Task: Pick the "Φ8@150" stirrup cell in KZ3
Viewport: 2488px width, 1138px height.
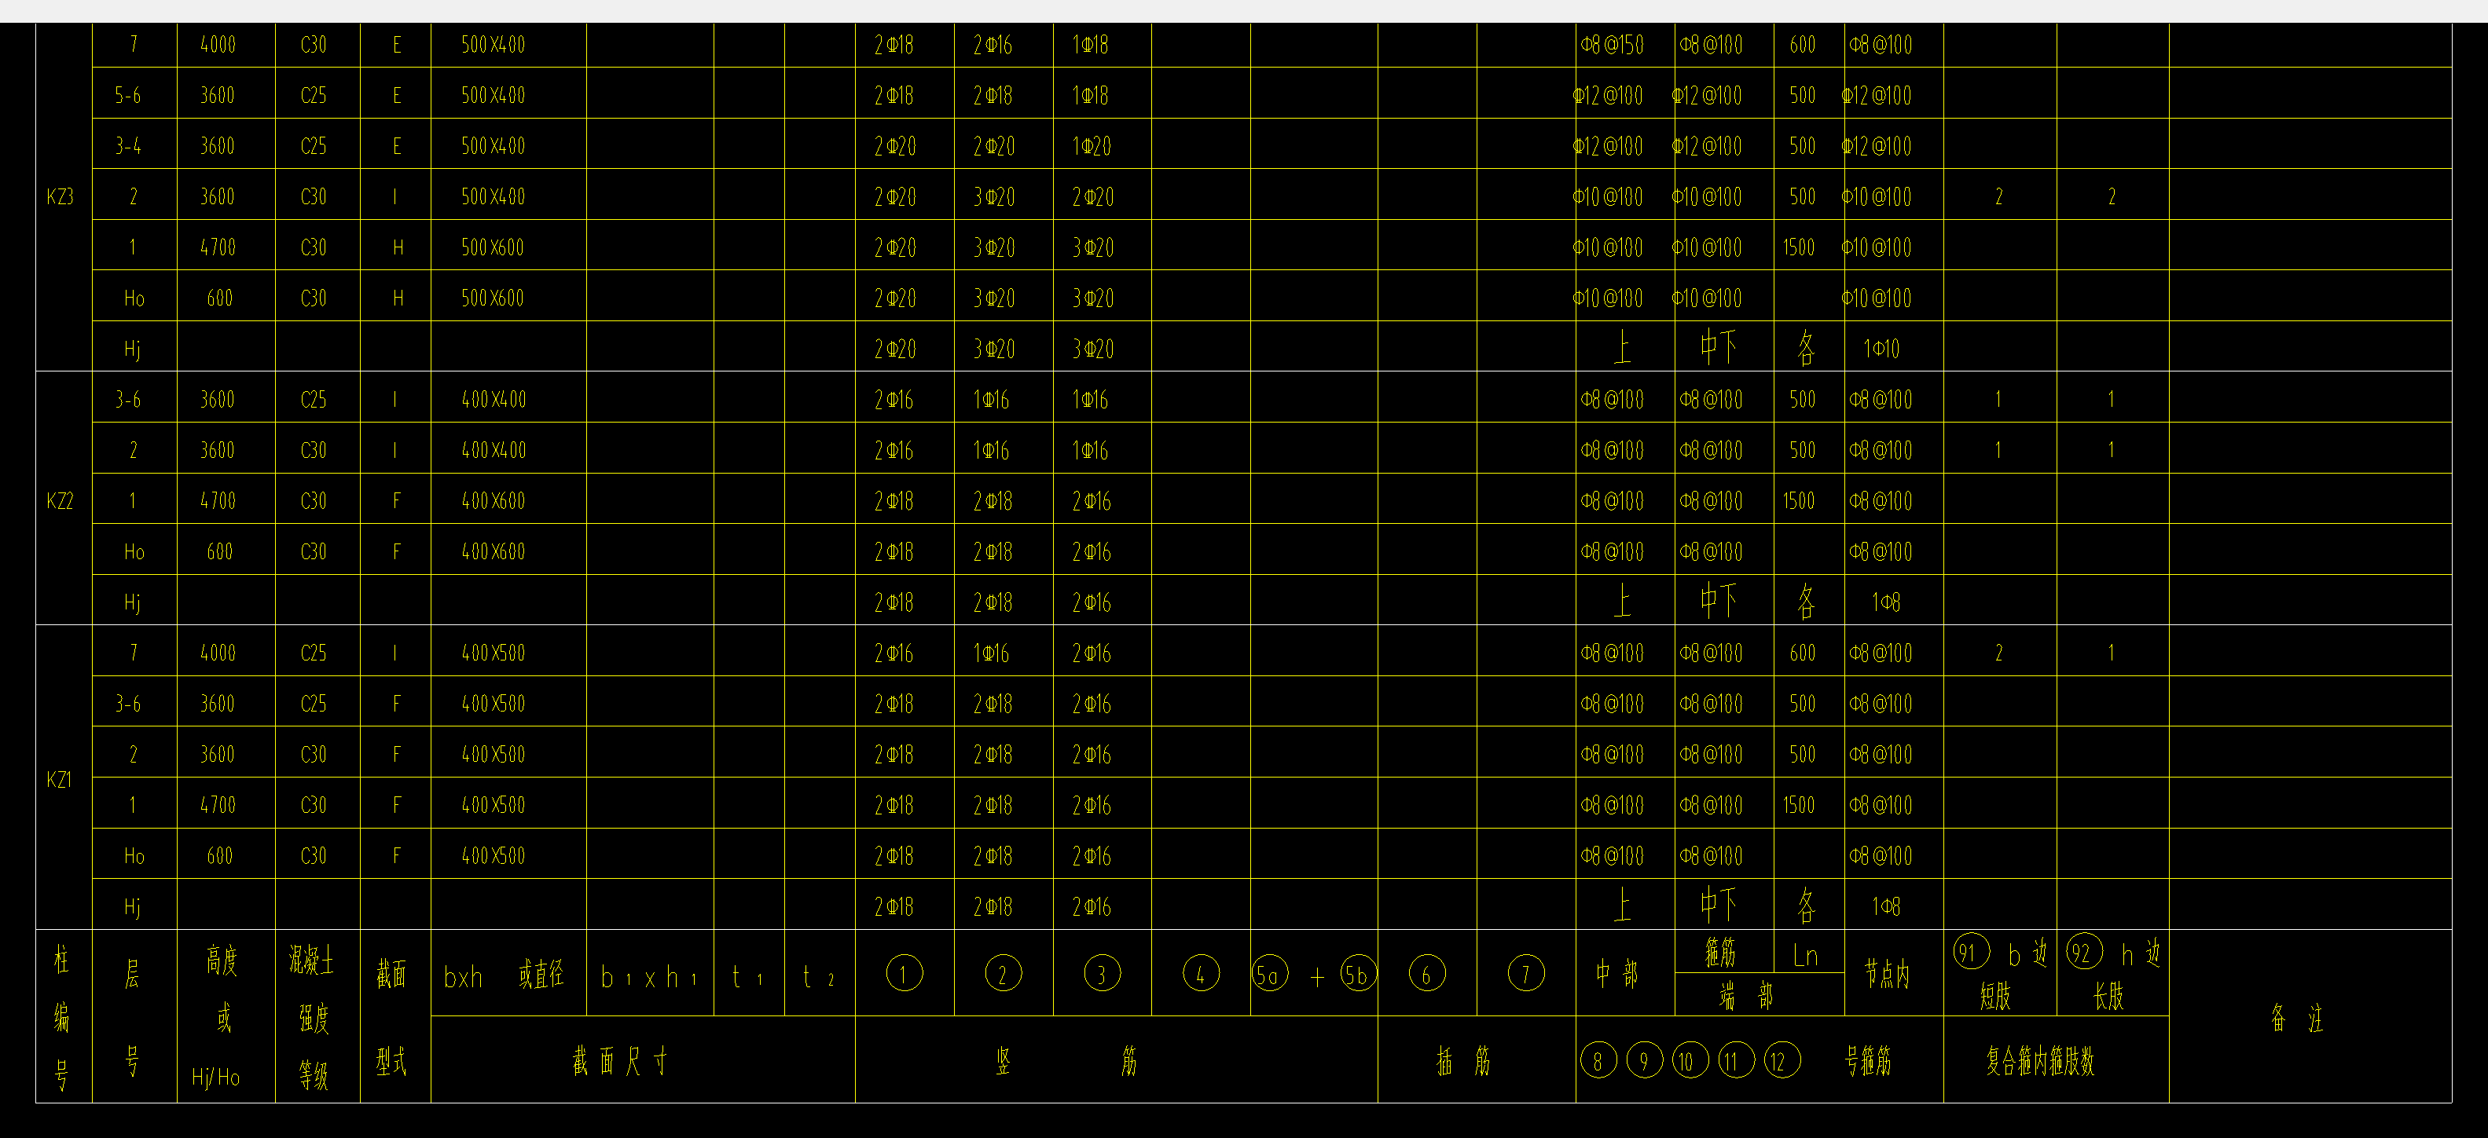Action: coord(1612,45)
